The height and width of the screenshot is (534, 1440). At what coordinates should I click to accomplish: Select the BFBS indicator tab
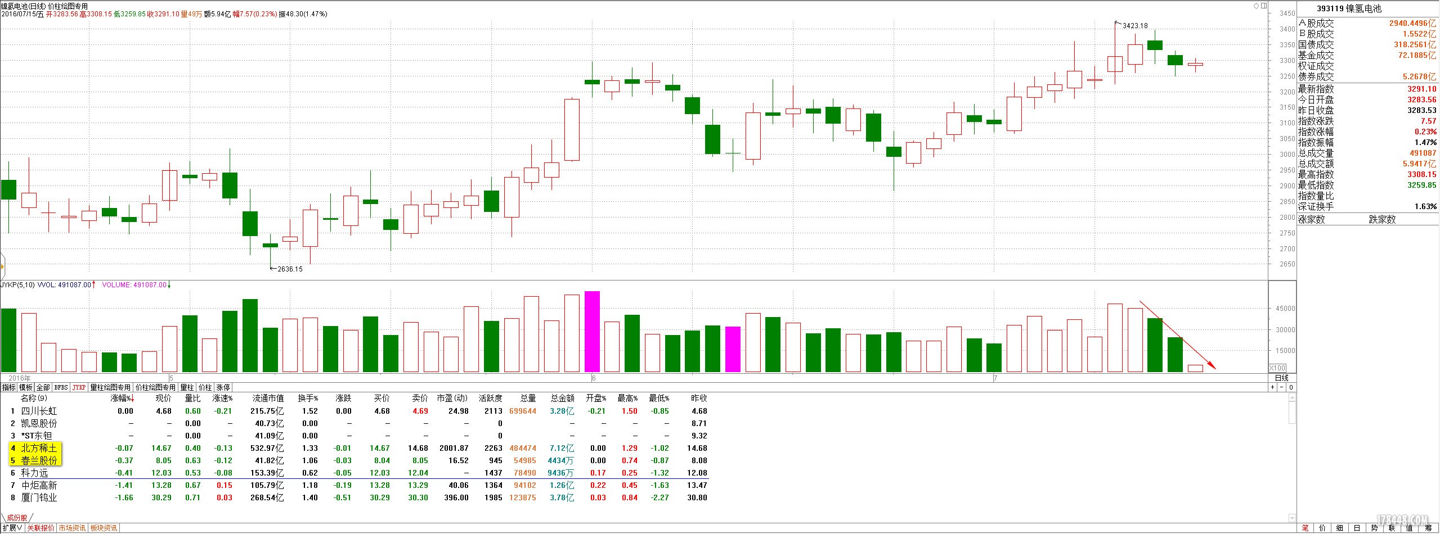[x=61, y=387]
